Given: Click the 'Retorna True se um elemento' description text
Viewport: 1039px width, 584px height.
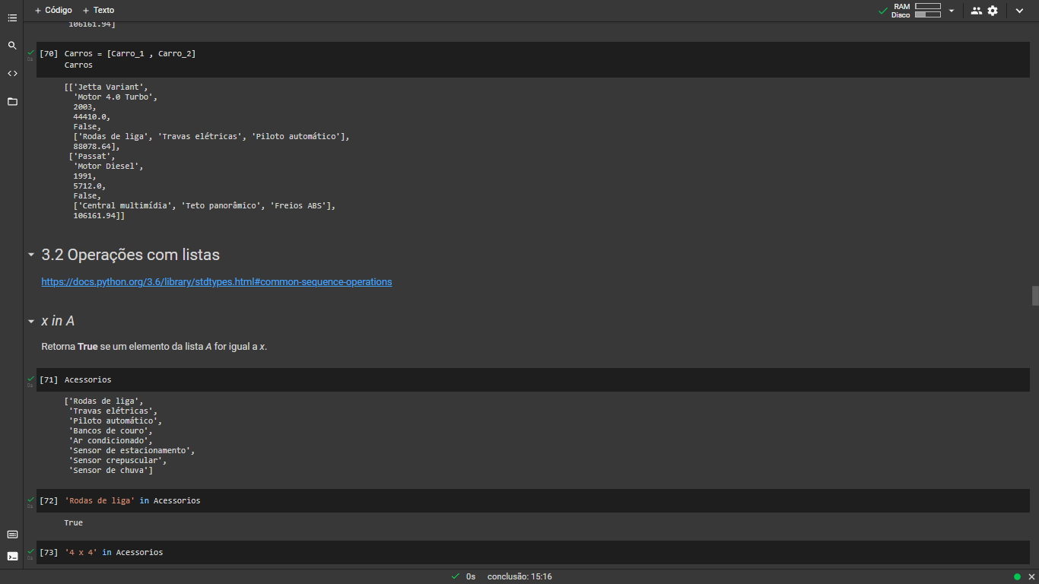Looking at the screenshot, I should pos(154,347).
